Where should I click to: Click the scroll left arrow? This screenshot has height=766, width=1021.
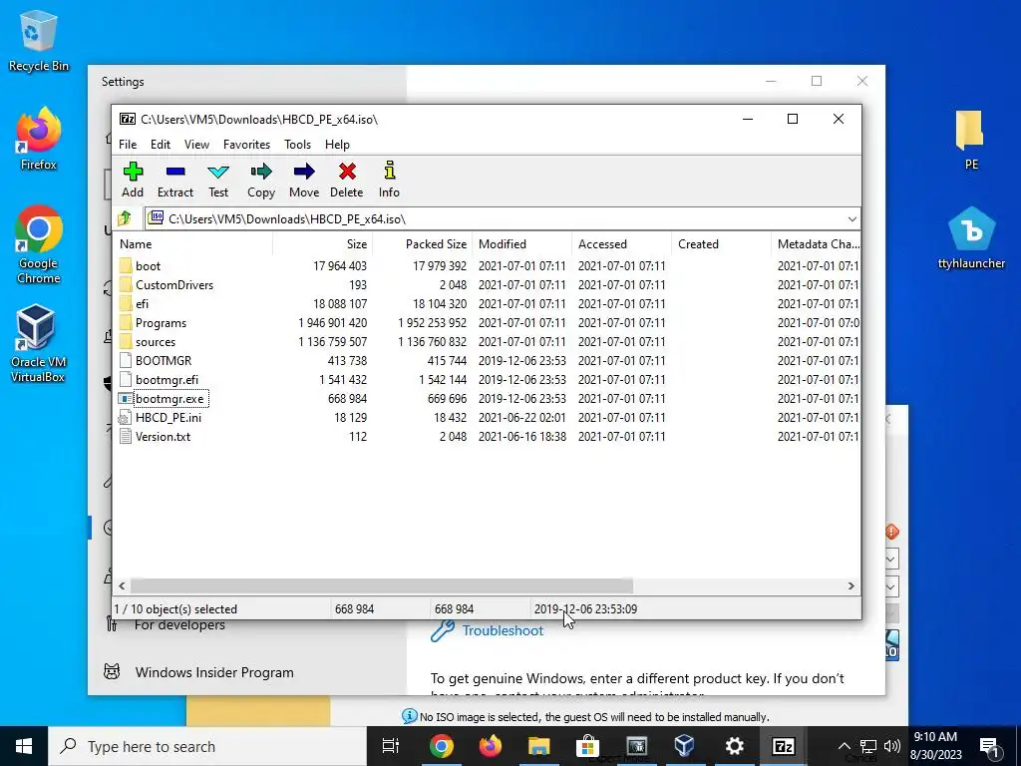(x=122, y=586)
